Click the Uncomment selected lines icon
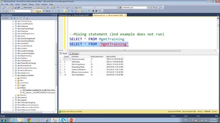The width and height of the screenshot is (220, 123). (x=89, y=11)
